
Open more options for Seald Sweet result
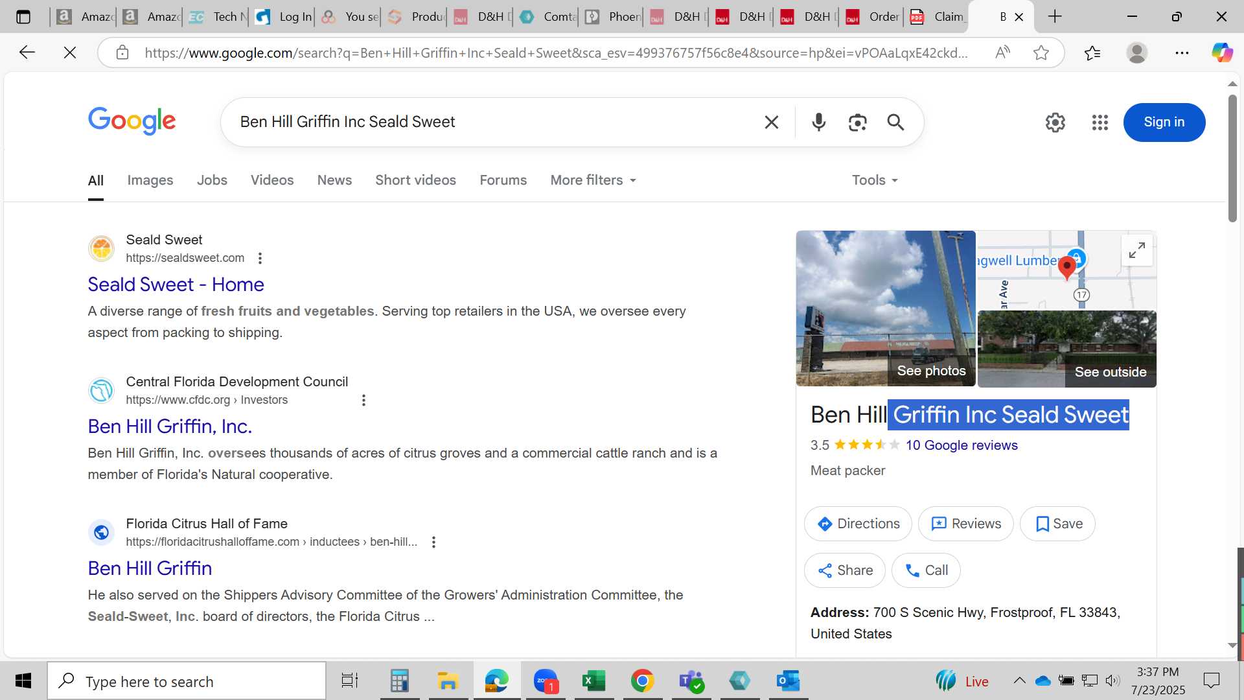click(x=260, y=258)
